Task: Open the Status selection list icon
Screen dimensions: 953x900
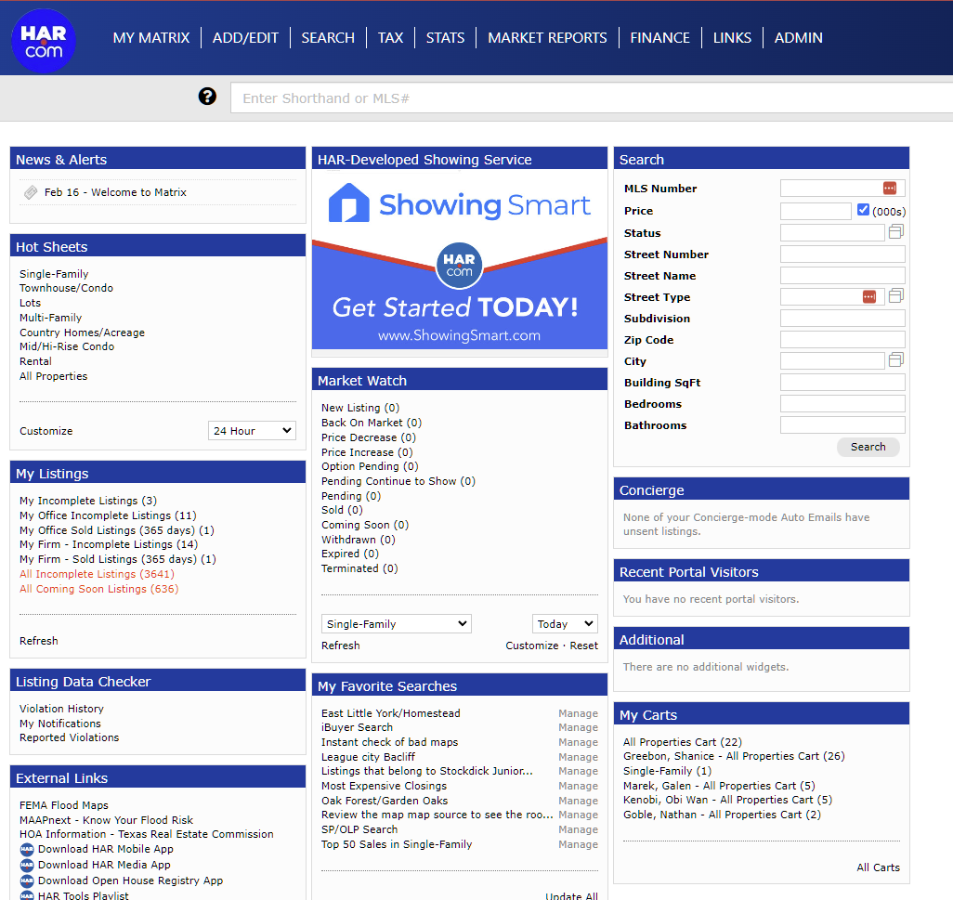Action: tap(895, 231)
